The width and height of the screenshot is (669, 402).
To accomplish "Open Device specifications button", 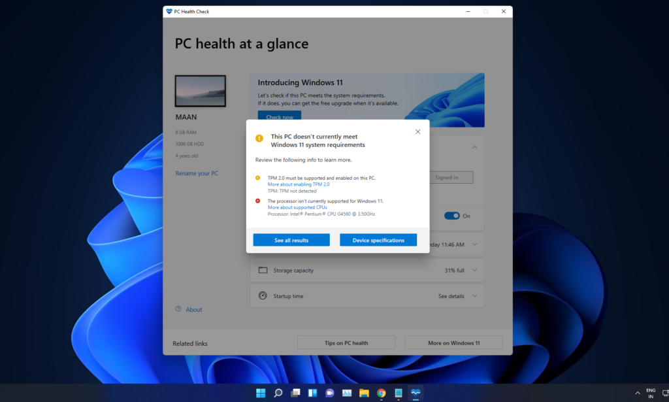I will (x=378, y=240).
